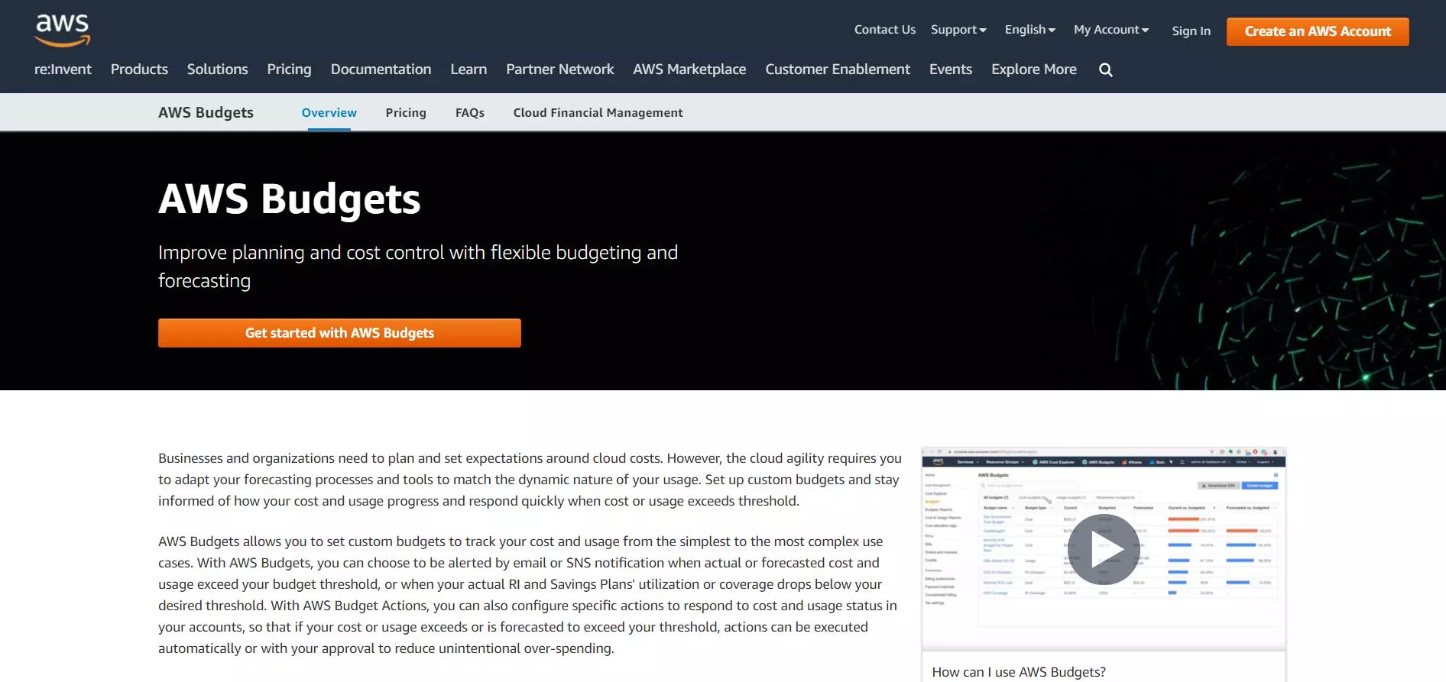Image resolution: width=1446 pixels, height=682 pixels.
Task: Open the Documentation menu
Action: pyautogui.click(x=381, y=69)
